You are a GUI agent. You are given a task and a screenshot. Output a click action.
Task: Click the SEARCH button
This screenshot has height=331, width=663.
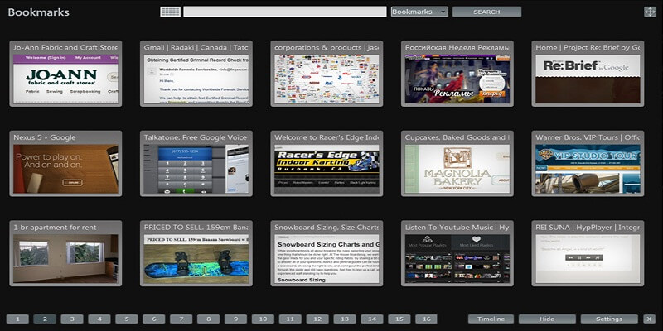[486, 12]
